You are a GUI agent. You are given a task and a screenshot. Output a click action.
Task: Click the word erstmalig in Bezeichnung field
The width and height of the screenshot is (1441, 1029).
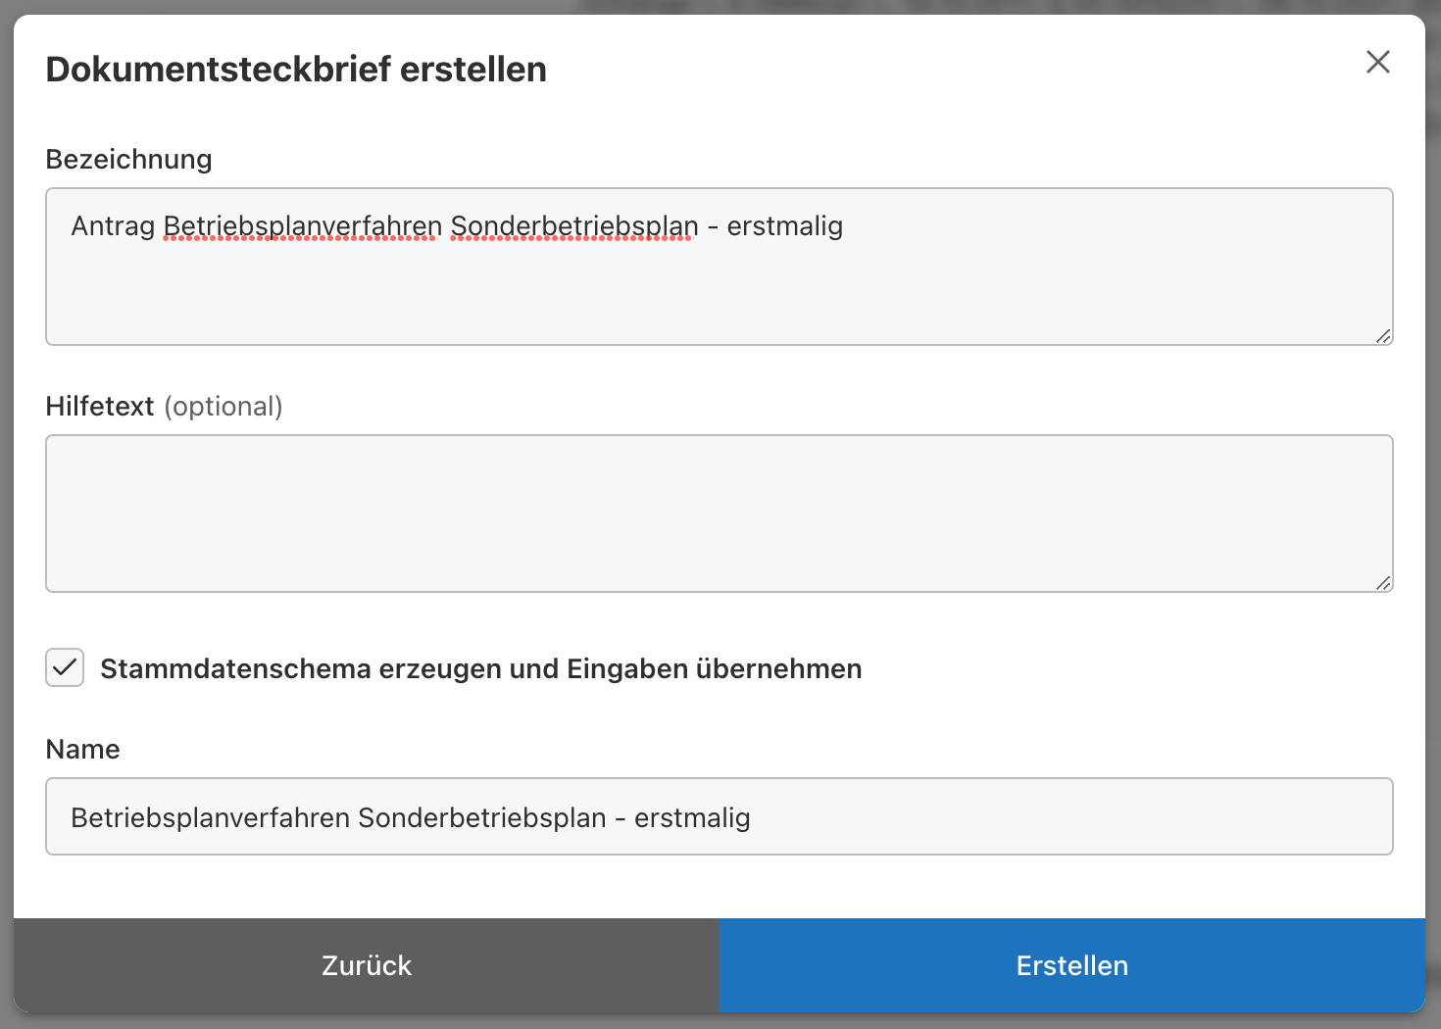(x=784, y=226)
